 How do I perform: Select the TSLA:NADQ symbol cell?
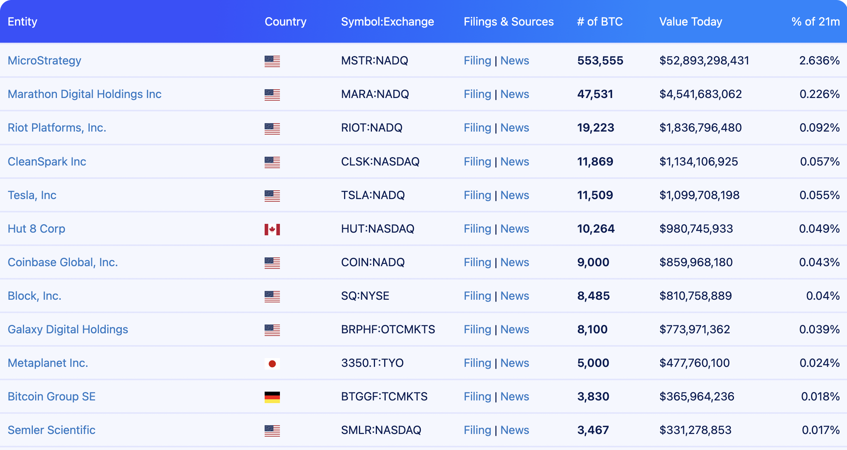point(373,195)
